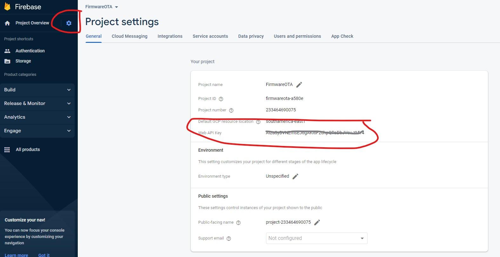Click help icon next to Project number
The width and height of the screenshot is (500, 257).
(x=231, y=110)
